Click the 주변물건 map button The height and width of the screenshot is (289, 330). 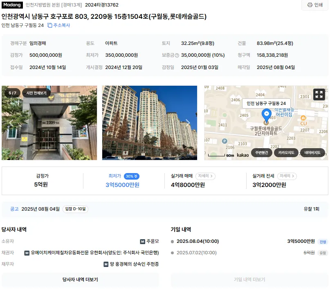pyautogui.click(x=262, y=153)
